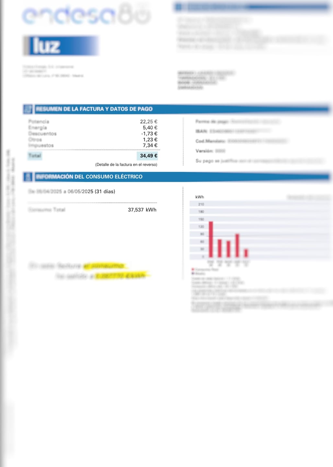Click the 'Versión' label
This screenshot has width=333, height=467.
(204, 151)
